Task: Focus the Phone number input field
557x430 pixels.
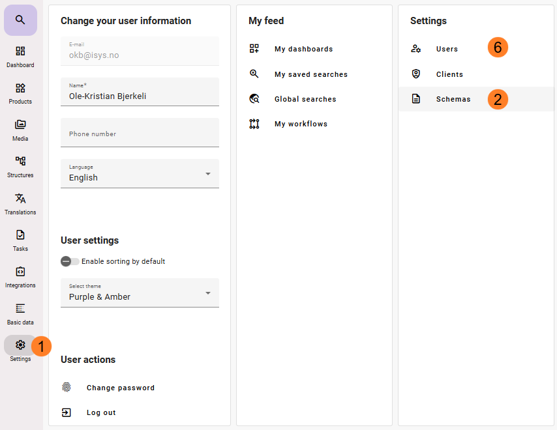Action: [140, 132]
